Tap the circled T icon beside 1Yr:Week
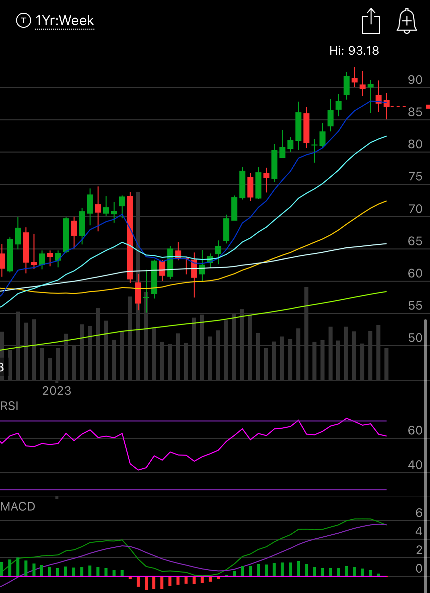Image resolution: width=430 pixels, height=593 pixels. (x=23, y=20)
